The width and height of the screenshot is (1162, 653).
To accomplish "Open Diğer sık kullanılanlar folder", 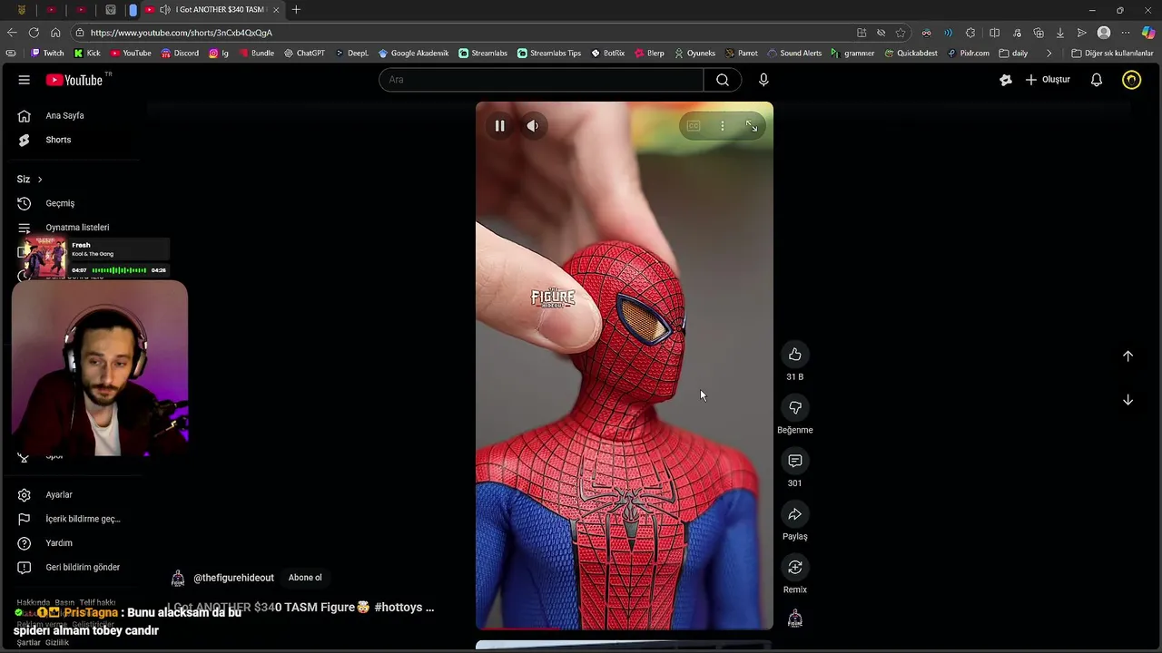I will (1112, 54).
